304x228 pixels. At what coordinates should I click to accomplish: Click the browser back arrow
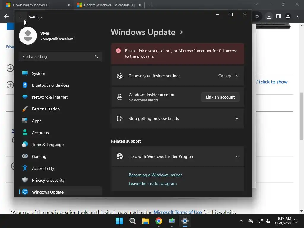[x=7, y=17]
